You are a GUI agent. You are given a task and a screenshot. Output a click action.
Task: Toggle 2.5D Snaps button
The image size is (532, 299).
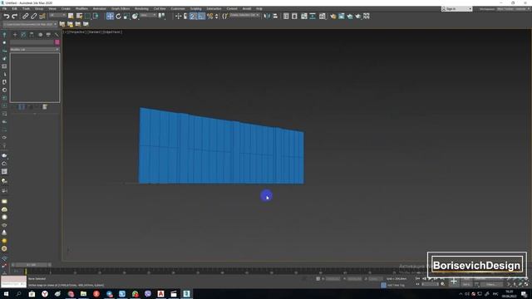(x=193, y=16)
